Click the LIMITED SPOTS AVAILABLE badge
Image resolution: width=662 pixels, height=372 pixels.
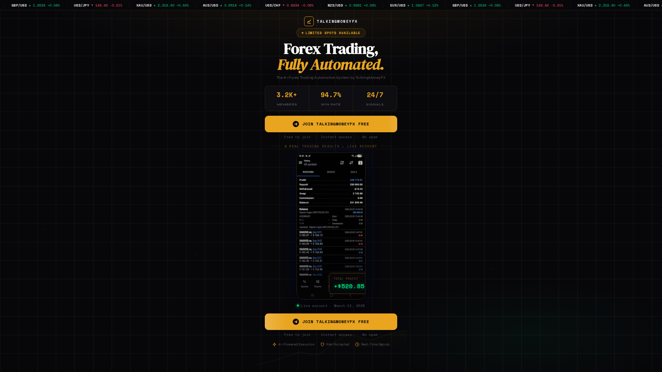(x=331, y=33)
